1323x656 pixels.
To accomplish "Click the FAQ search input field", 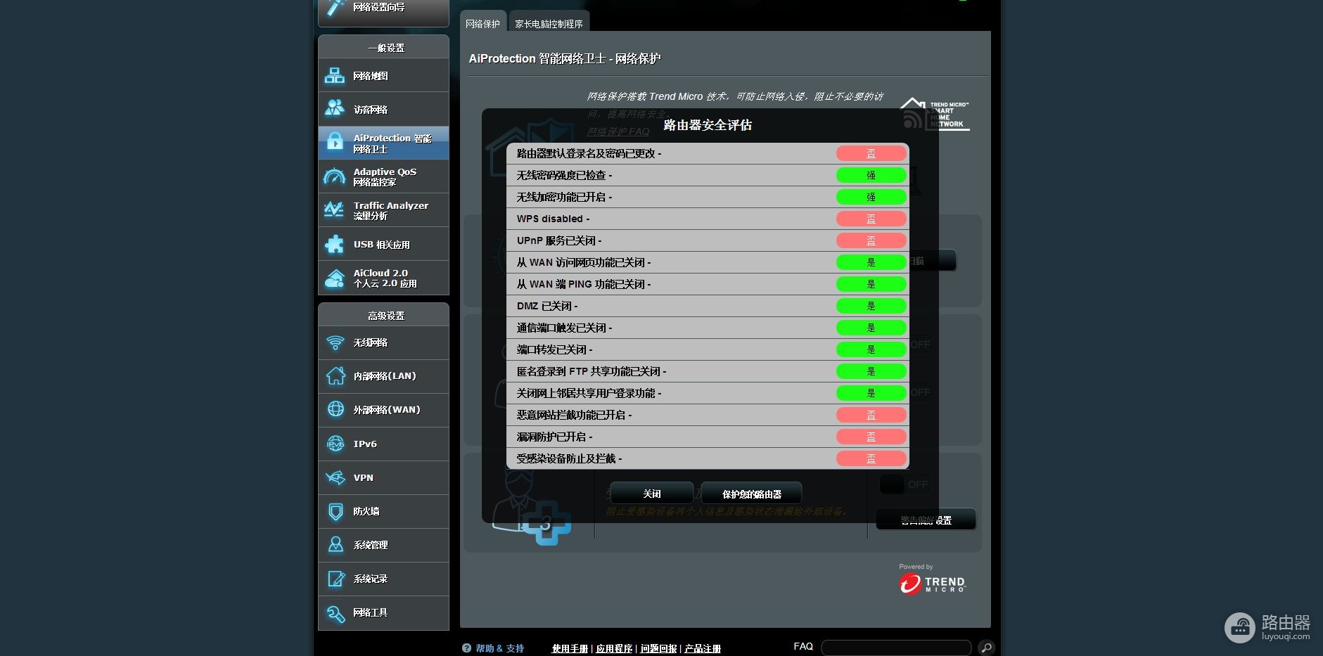I will [x=896, y=647].
